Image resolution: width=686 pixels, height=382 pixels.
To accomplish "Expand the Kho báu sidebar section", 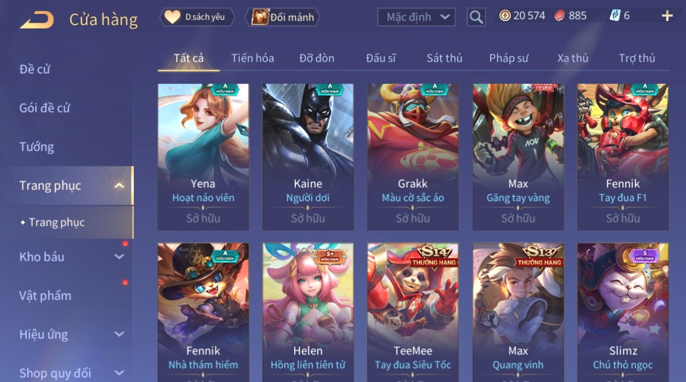I will pos(119,257).
